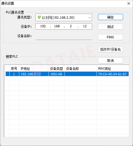Click second octet 168 of device IP
Screen dimensions: 133x146
click(57, 26)
